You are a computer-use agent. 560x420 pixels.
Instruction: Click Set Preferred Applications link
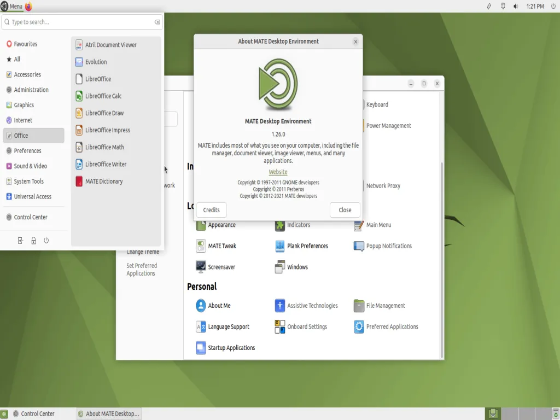[x=142, y=269]
